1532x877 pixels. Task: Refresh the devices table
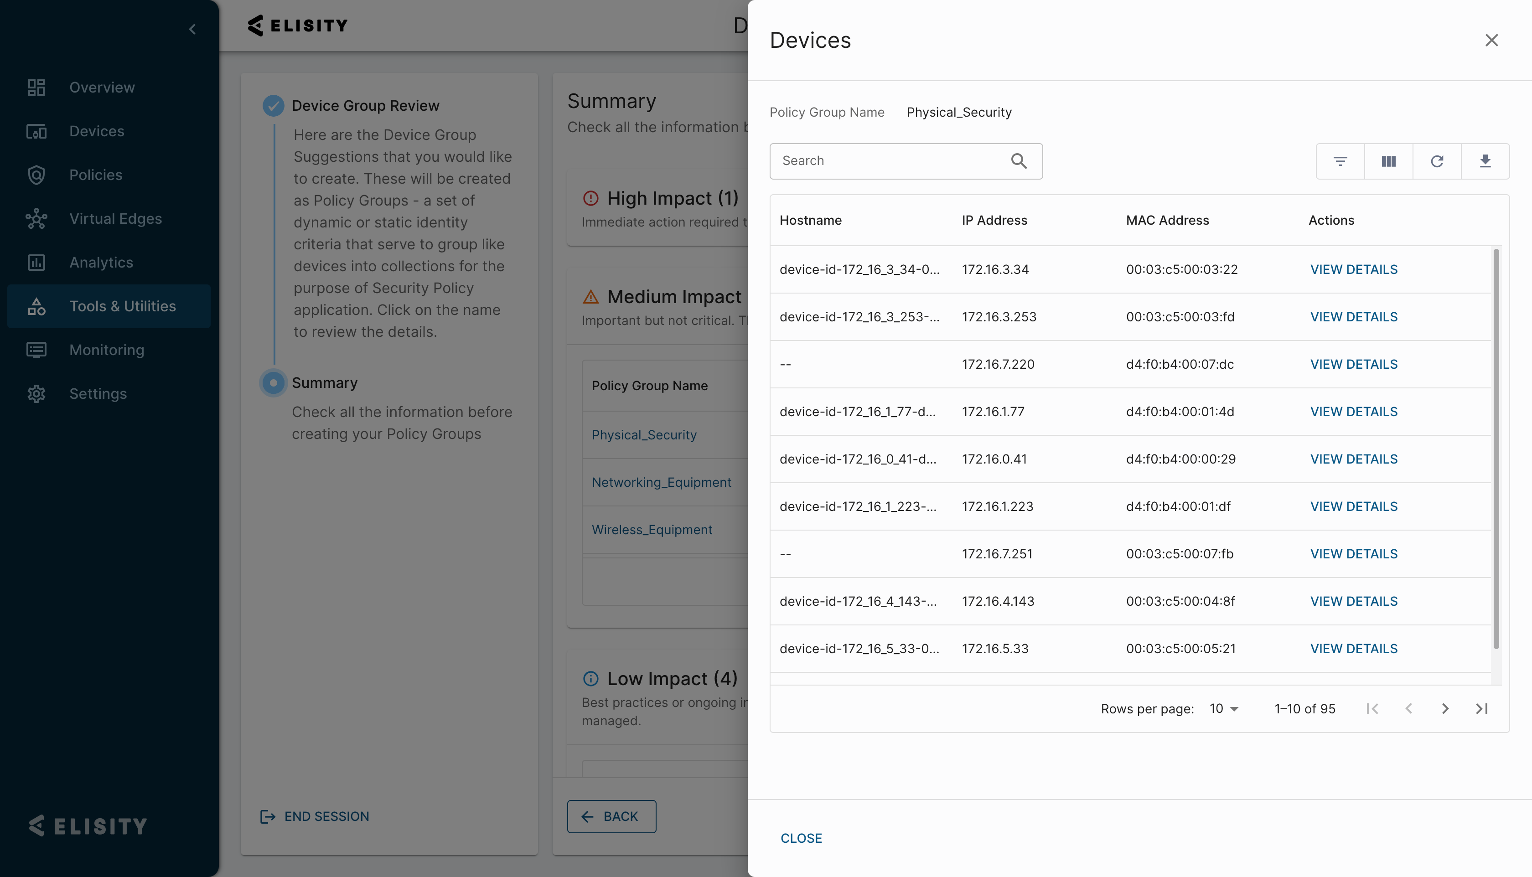tap(1437, 161)
